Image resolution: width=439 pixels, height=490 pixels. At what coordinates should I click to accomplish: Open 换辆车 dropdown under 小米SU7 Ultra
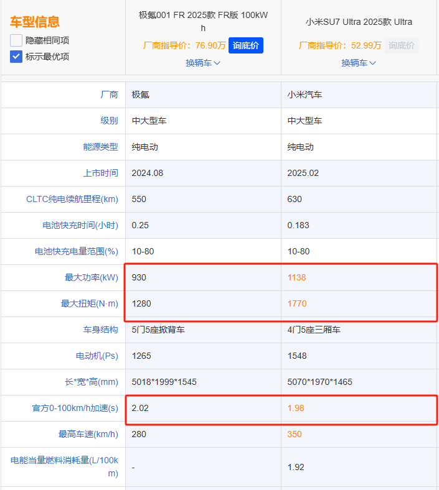[x=359, y=63]
